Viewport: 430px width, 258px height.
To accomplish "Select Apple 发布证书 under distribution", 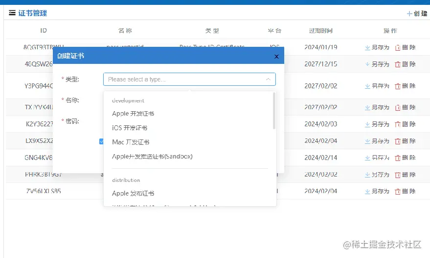I will click(x=133, y=194).
